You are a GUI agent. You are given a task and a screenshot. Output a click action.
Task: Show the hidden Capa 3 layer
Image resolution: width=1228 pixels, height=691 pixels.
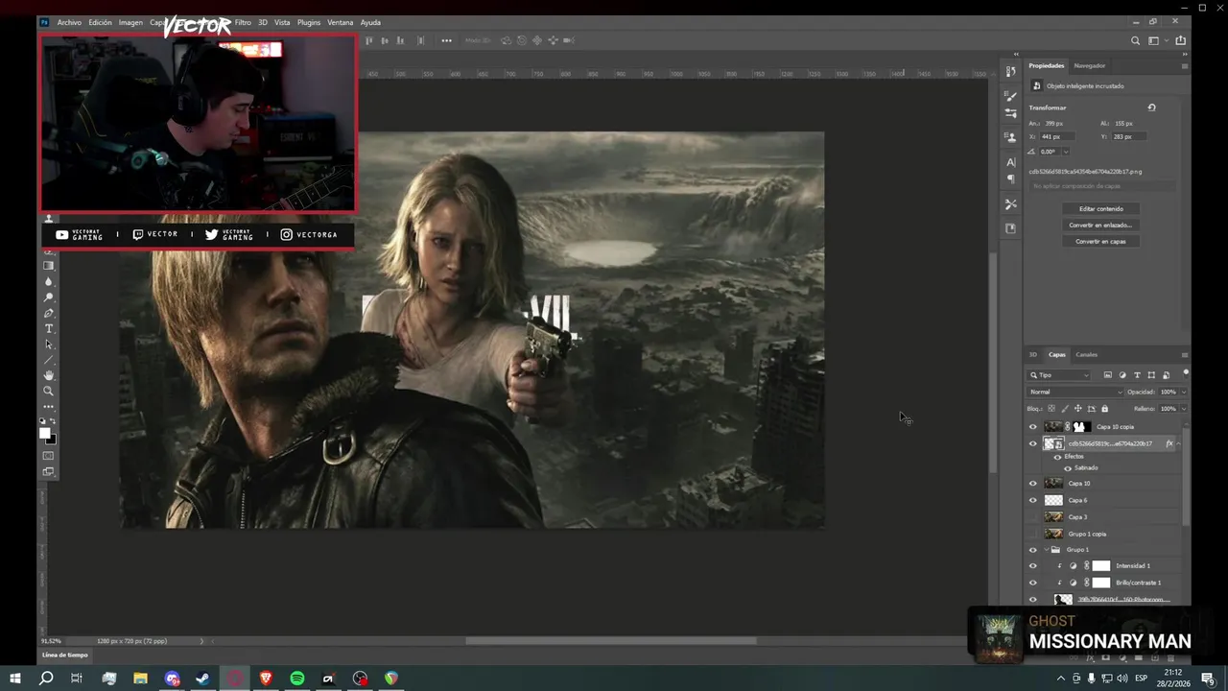click(x=1033, y=517)
